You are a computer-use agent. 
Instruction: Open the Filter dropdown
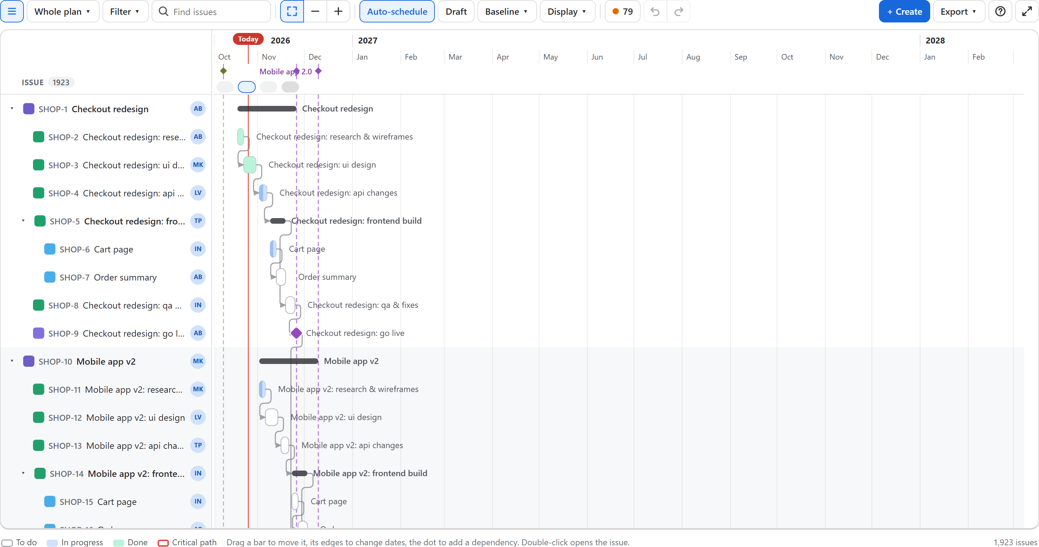pyautogui.click(x=125, y=11)
